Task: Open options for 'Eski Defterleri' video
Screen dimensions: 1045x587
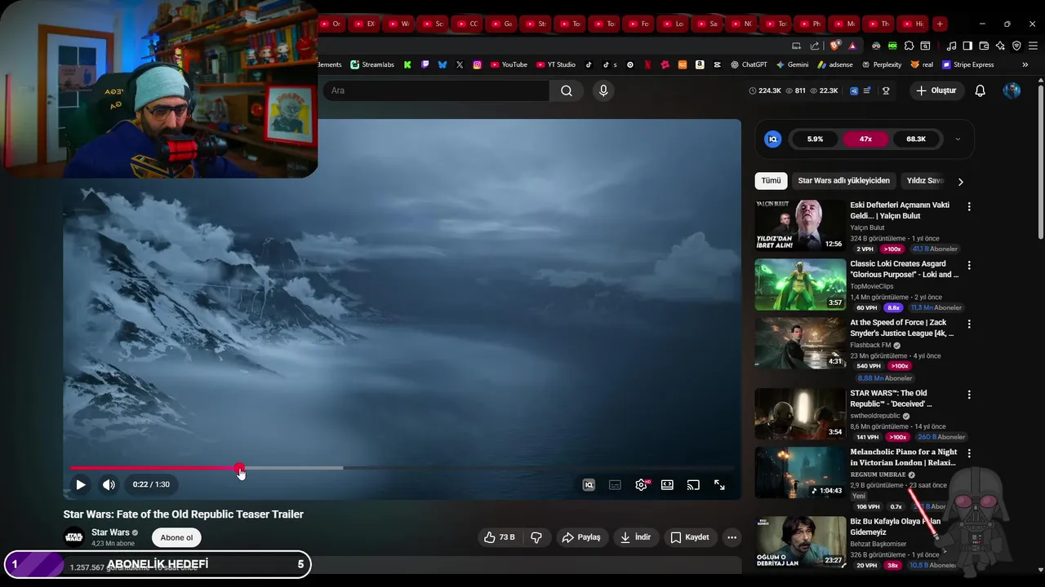Action: (969, 207)
